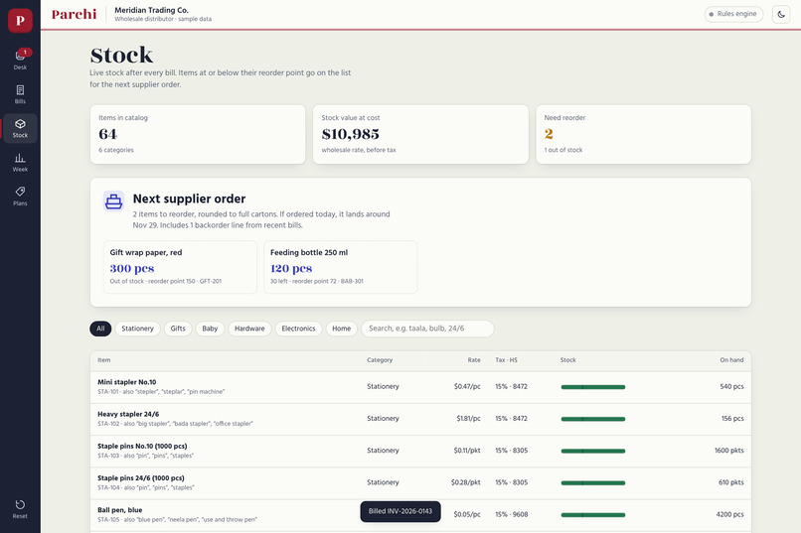Click the 156 pcs on hand value
The width and height of the screenshot is (801, 533).
click(732, 418)
